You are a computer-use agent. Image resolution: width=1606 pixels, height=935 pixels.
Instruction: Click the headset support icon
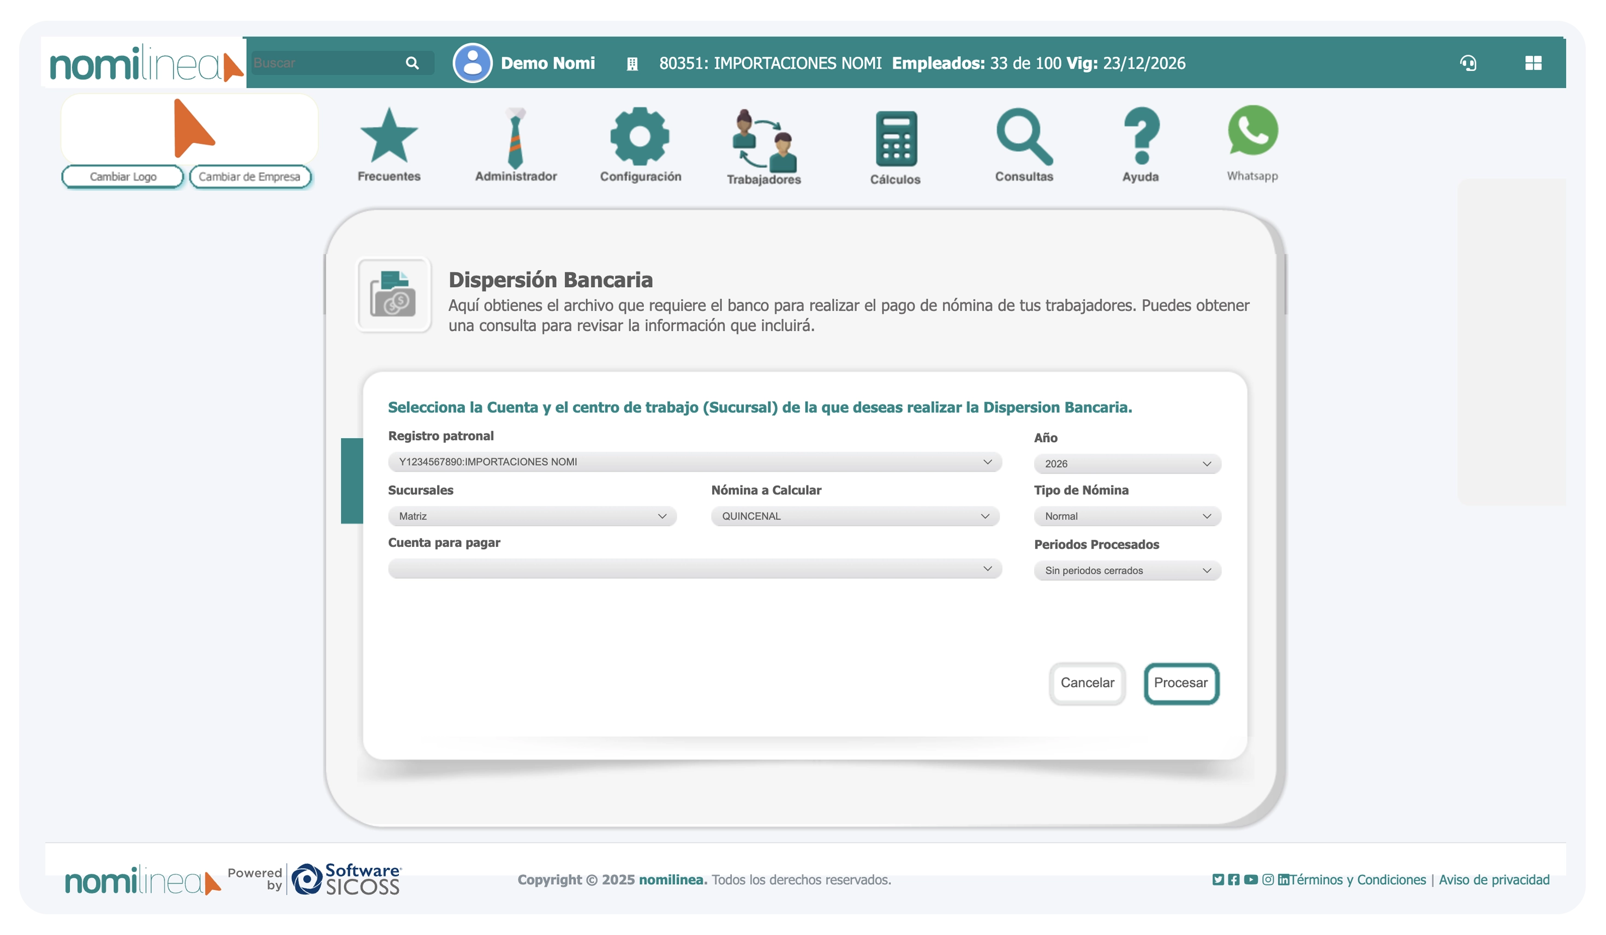[1468, 63]
